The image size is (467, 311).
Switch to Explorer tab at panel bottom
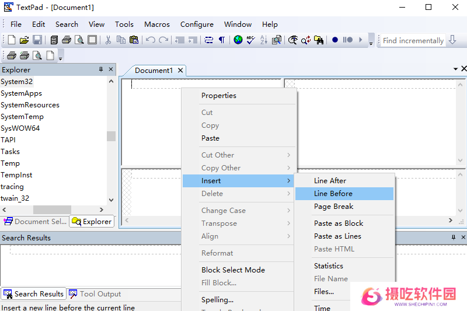pyautogui.click(x=92, y=221)
